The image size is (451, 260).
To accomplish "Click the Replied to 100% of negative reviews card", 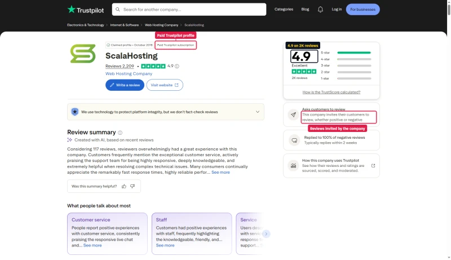I will [331, 140].
